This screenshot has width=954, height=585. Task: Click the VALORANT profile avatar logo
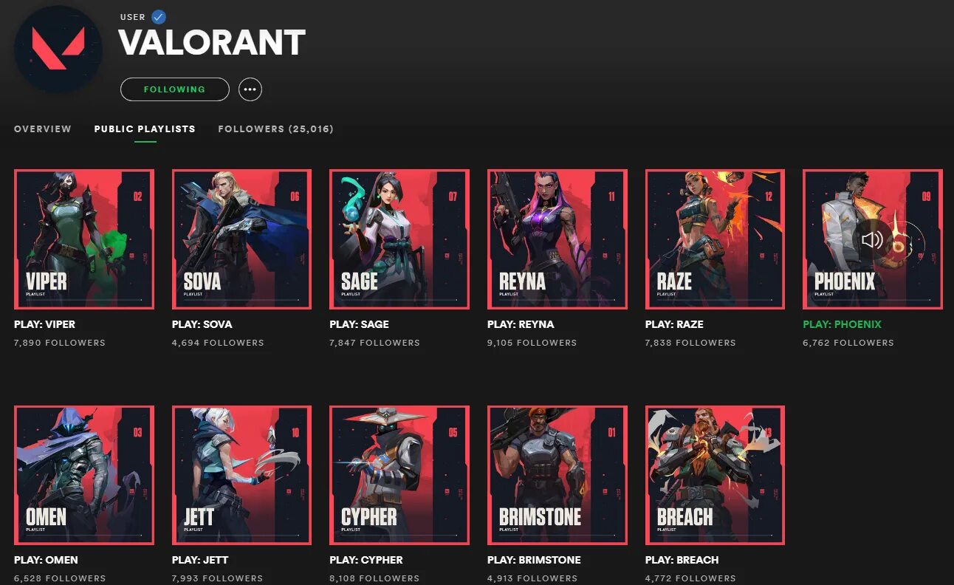(x=58, y=49)
